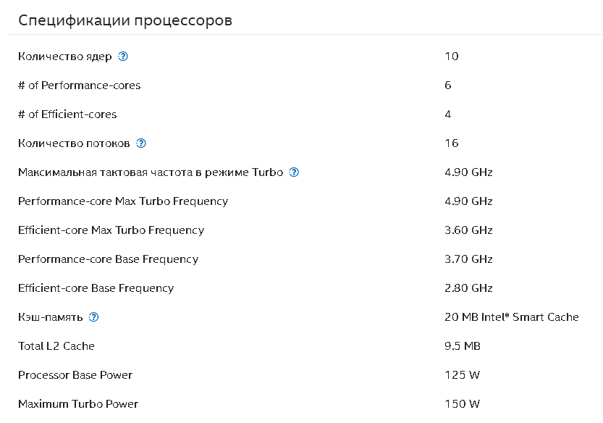Click the 125 W base power value
This screenshot has height=423, width=603.
point(463,375)
